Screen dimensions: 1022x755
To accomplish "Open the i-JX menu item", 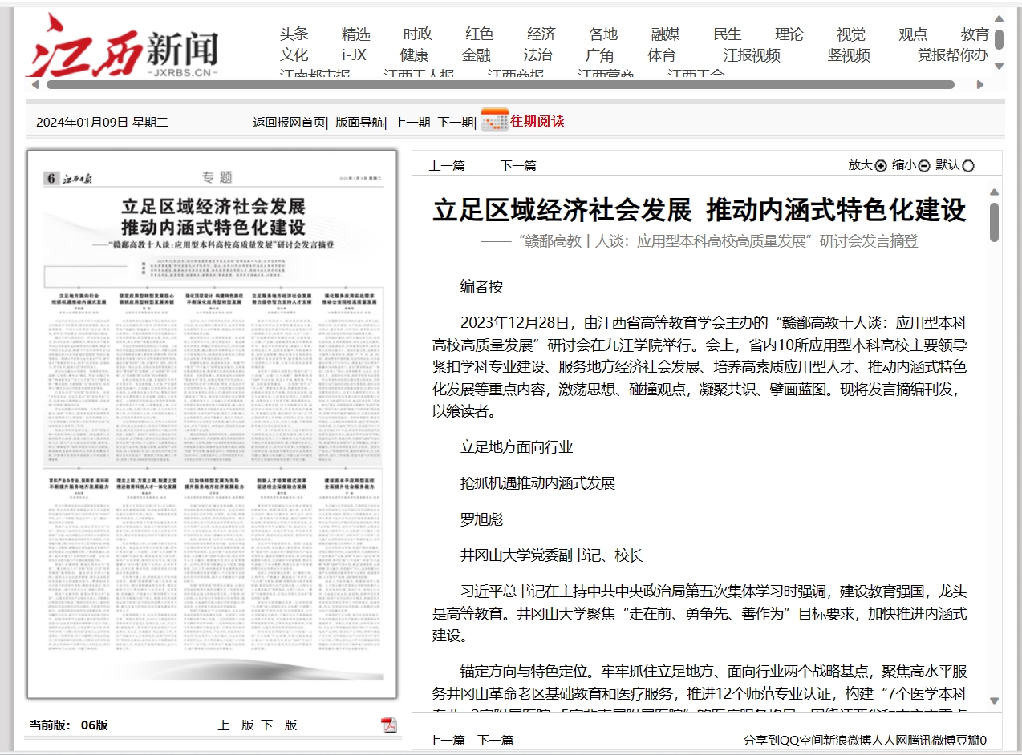I will click(x=354, y=55).
